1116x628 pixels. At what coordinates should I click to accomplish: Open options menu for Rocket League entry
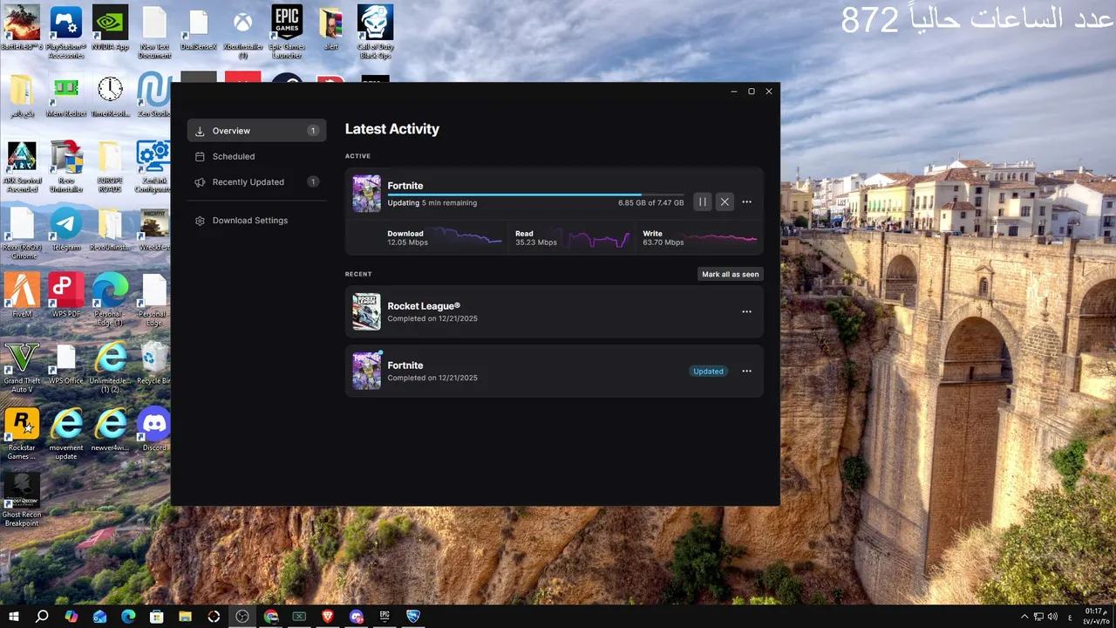(746, 311)
